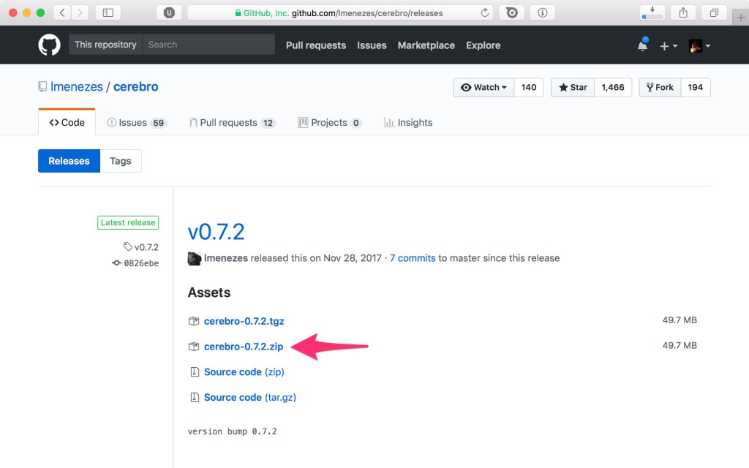View the 194 forks count
This screenshot has height=468, width=749.
696,88
